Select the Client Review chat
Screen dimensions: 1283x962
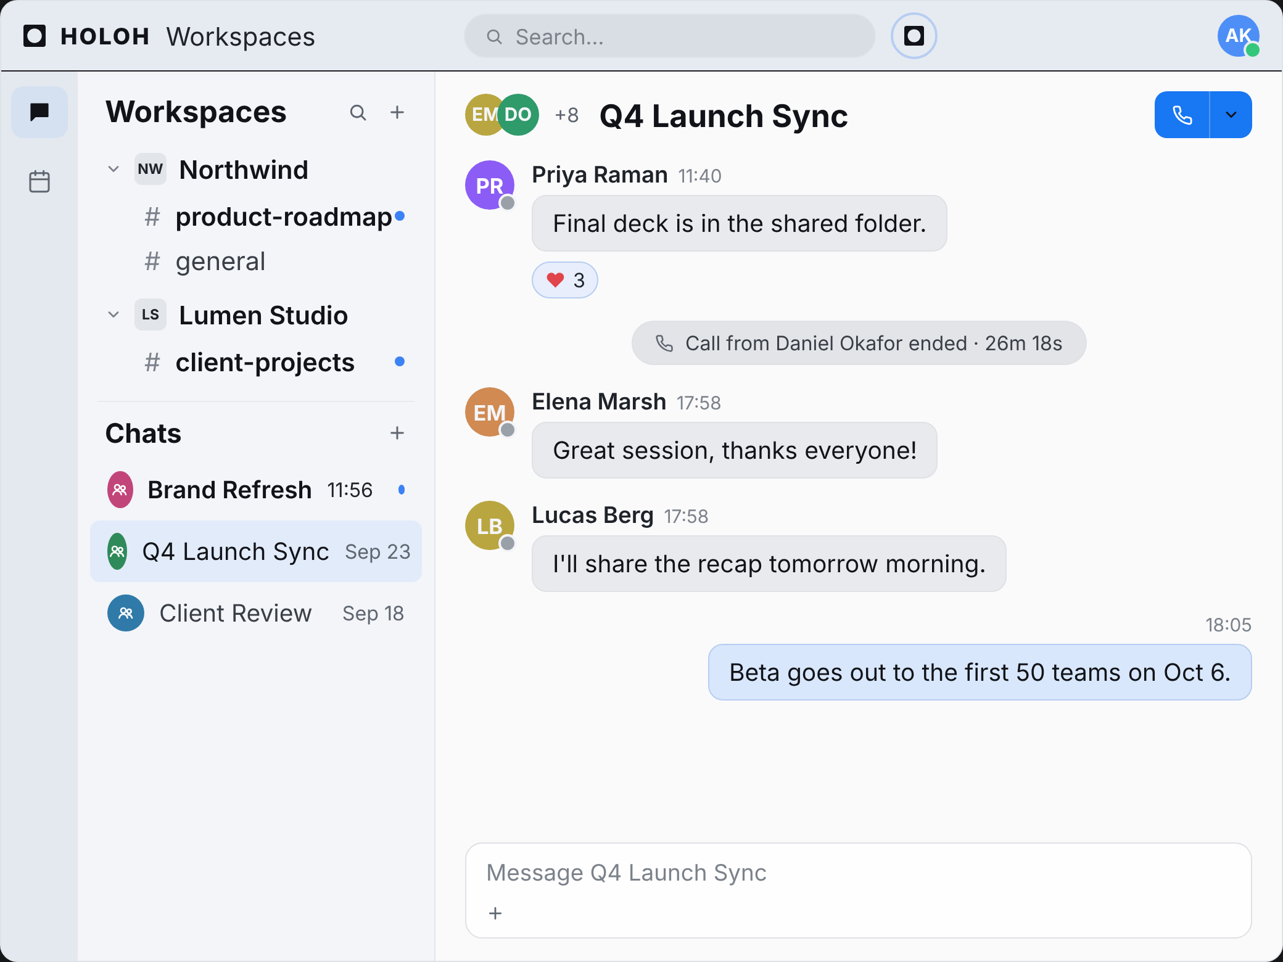point(256,613)
